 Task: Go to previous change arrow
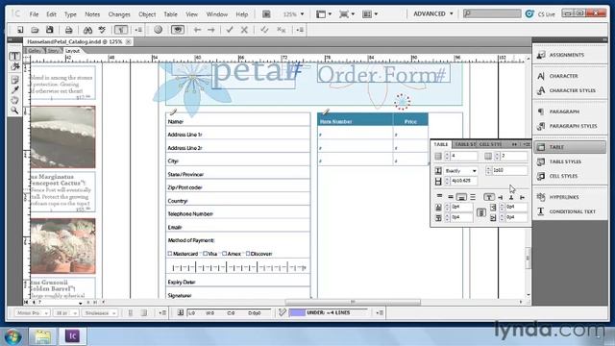tap(197, 30)
